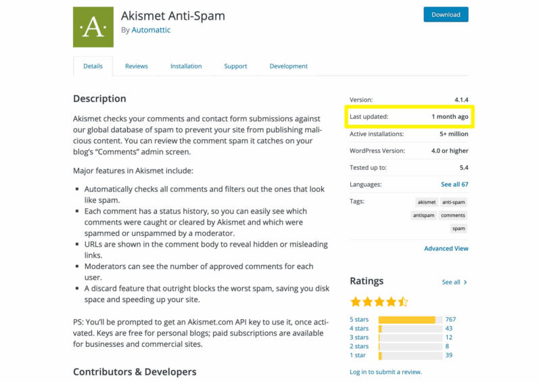Download the Akismet Anti-Spam plugin

[x=446, y=14]
